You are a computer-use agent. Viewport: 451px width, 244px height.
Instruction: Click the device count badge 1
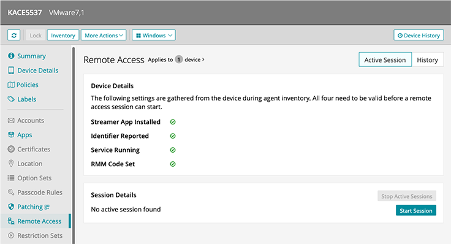pyautogui.click(x=178, y=59)
